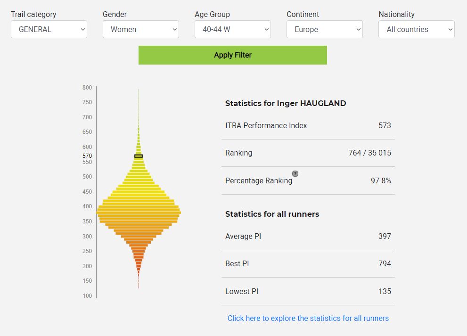Screen dimensions: 467x336
Task: Click the Statistics for Inger HAUGLAND heading
Action: tap(285, 103)
